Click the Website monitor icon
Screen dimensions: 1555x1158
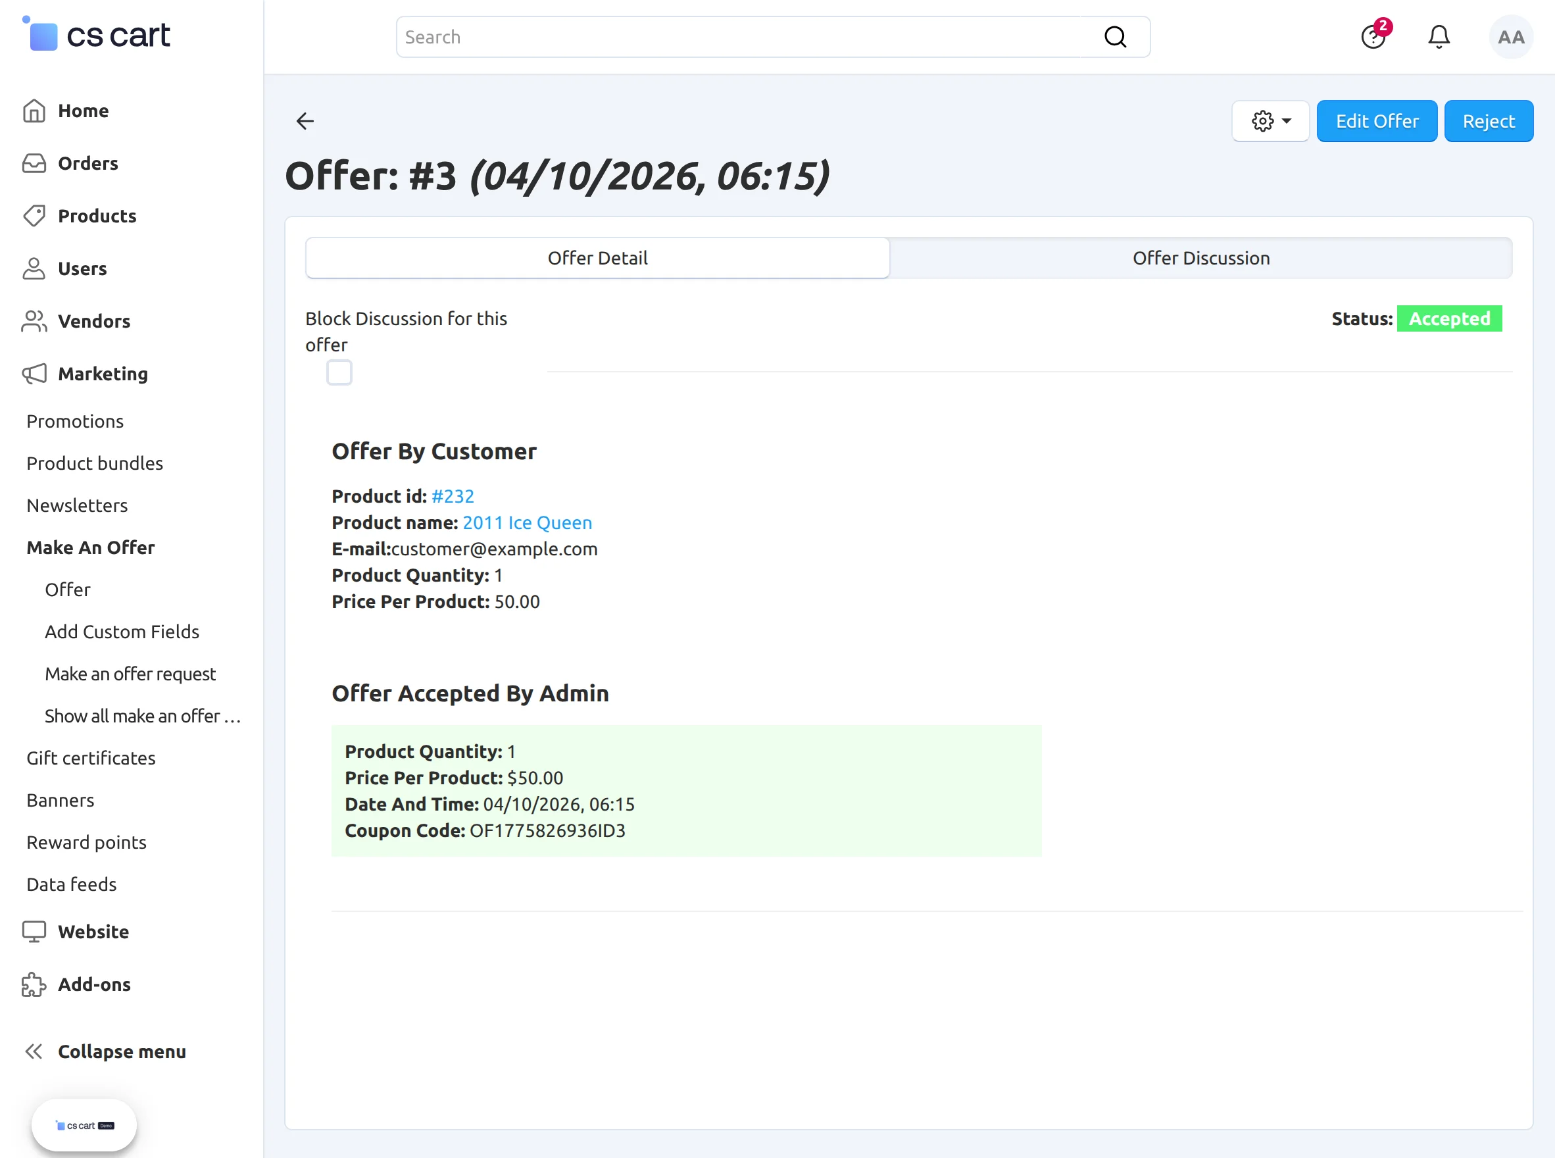click(x=34, y=932)
